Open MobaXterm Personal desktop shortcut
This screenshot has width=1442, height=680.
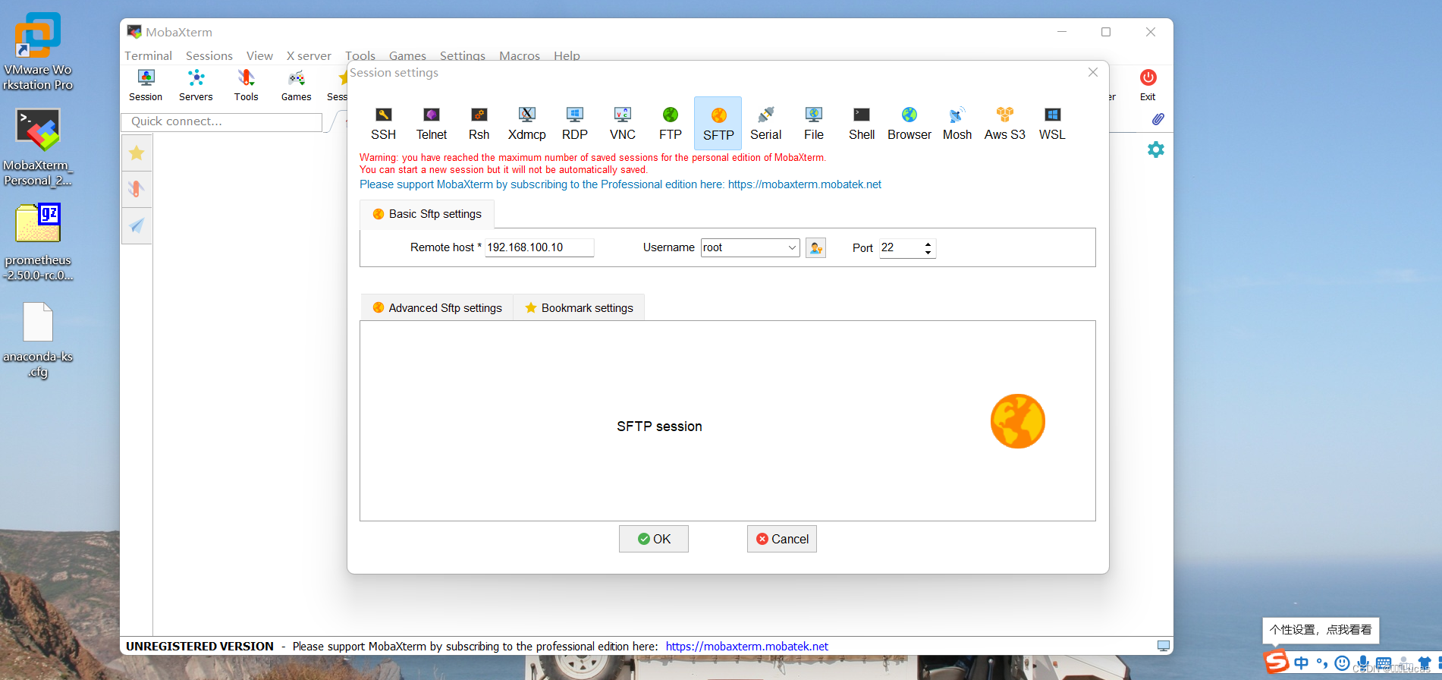(38, 146)
